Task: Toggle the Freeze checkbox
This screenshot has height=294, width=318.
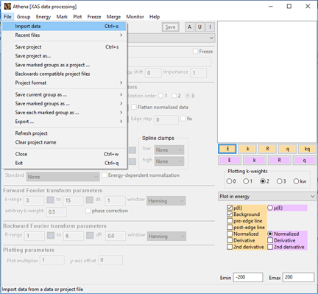Action: pyautogui.click(x=195, y=52)
